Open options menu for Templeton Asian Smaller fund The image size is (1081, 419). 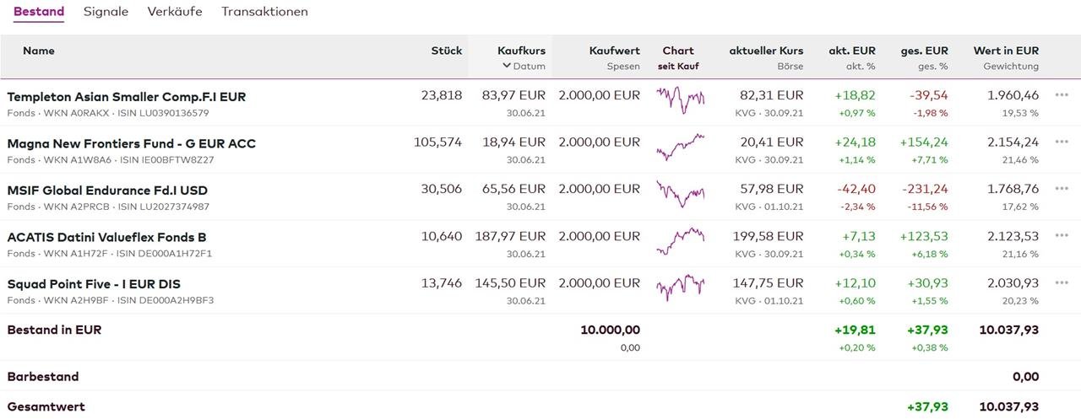(x=1062, y=95)
